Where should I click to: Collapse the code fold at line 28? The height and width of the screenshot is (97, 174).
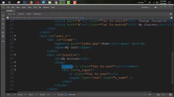[15, 55]
